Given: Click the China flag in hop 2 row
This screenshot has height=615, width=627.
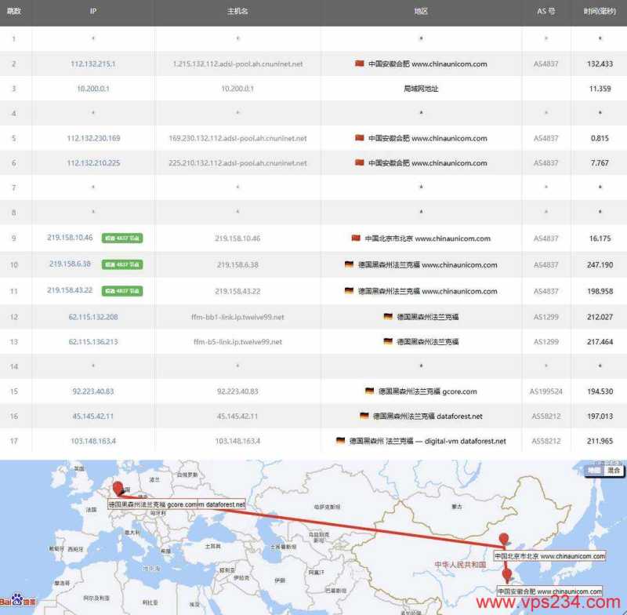Looking at the screenshot, I should pos(360,64).
